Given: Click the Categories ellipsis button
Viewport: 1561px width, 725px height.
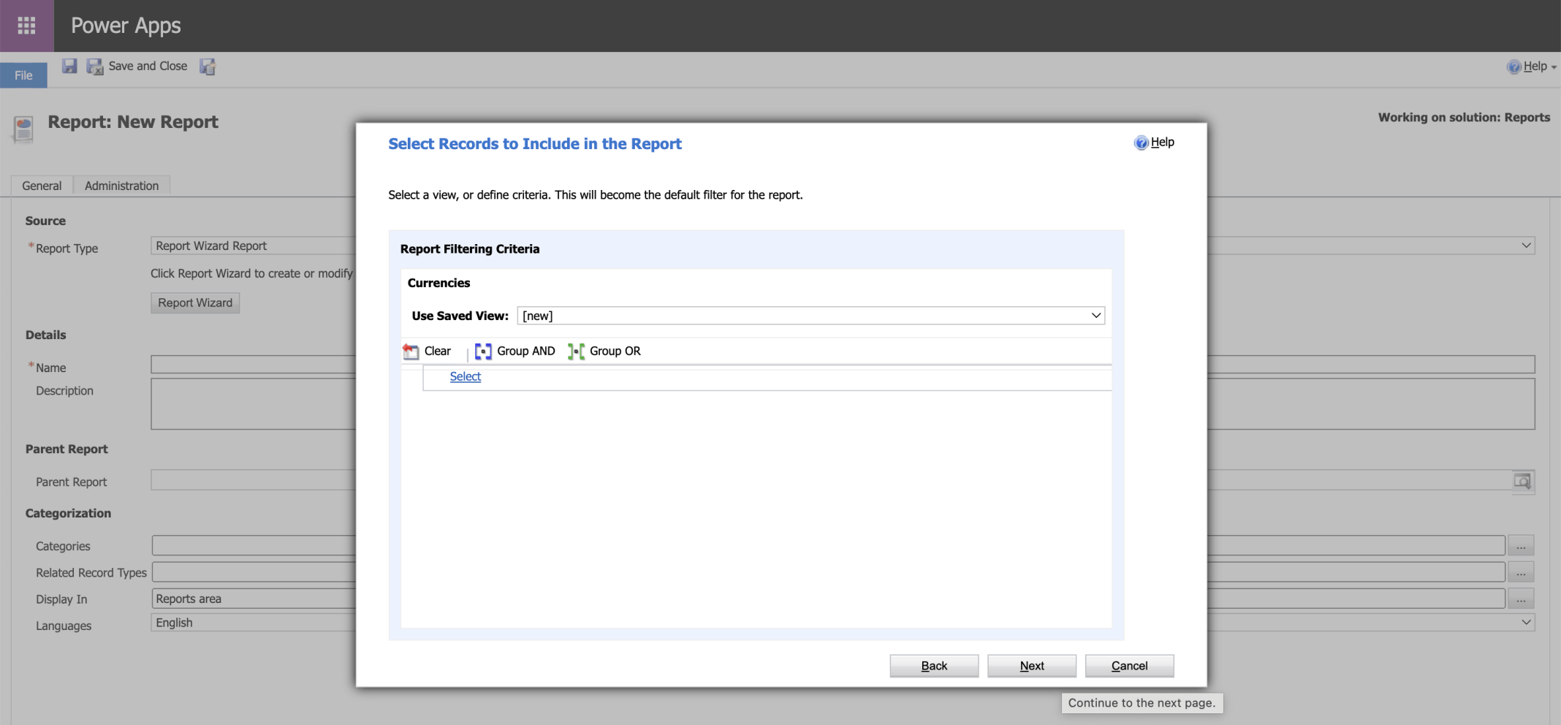Looking at the screenshot, I should click(1520, 546).
